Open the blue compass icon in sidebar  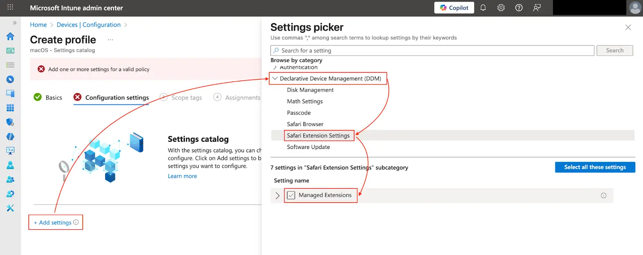point(10,80)
